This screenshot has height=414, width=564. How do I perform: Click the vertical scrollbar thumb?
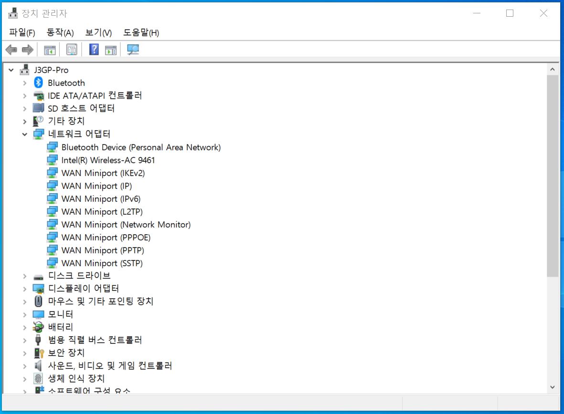point(553,176)
